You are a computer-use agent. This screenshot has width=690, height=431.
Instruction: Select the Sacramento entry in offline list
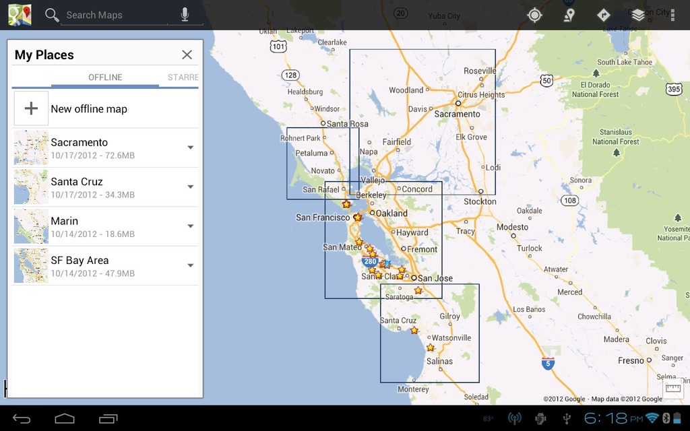(105, 147)
